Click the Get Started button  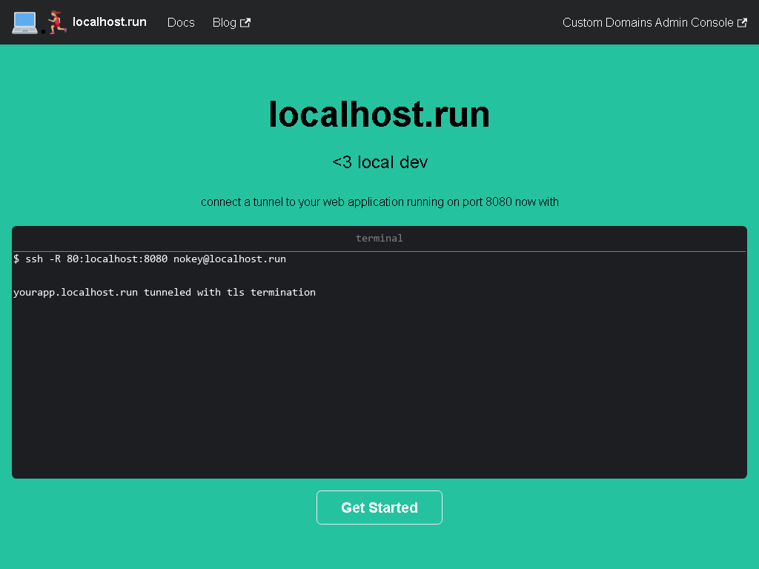379,508
